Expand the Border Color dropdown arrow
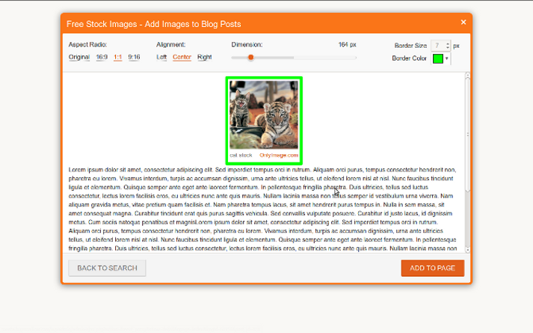 (447, 58)
